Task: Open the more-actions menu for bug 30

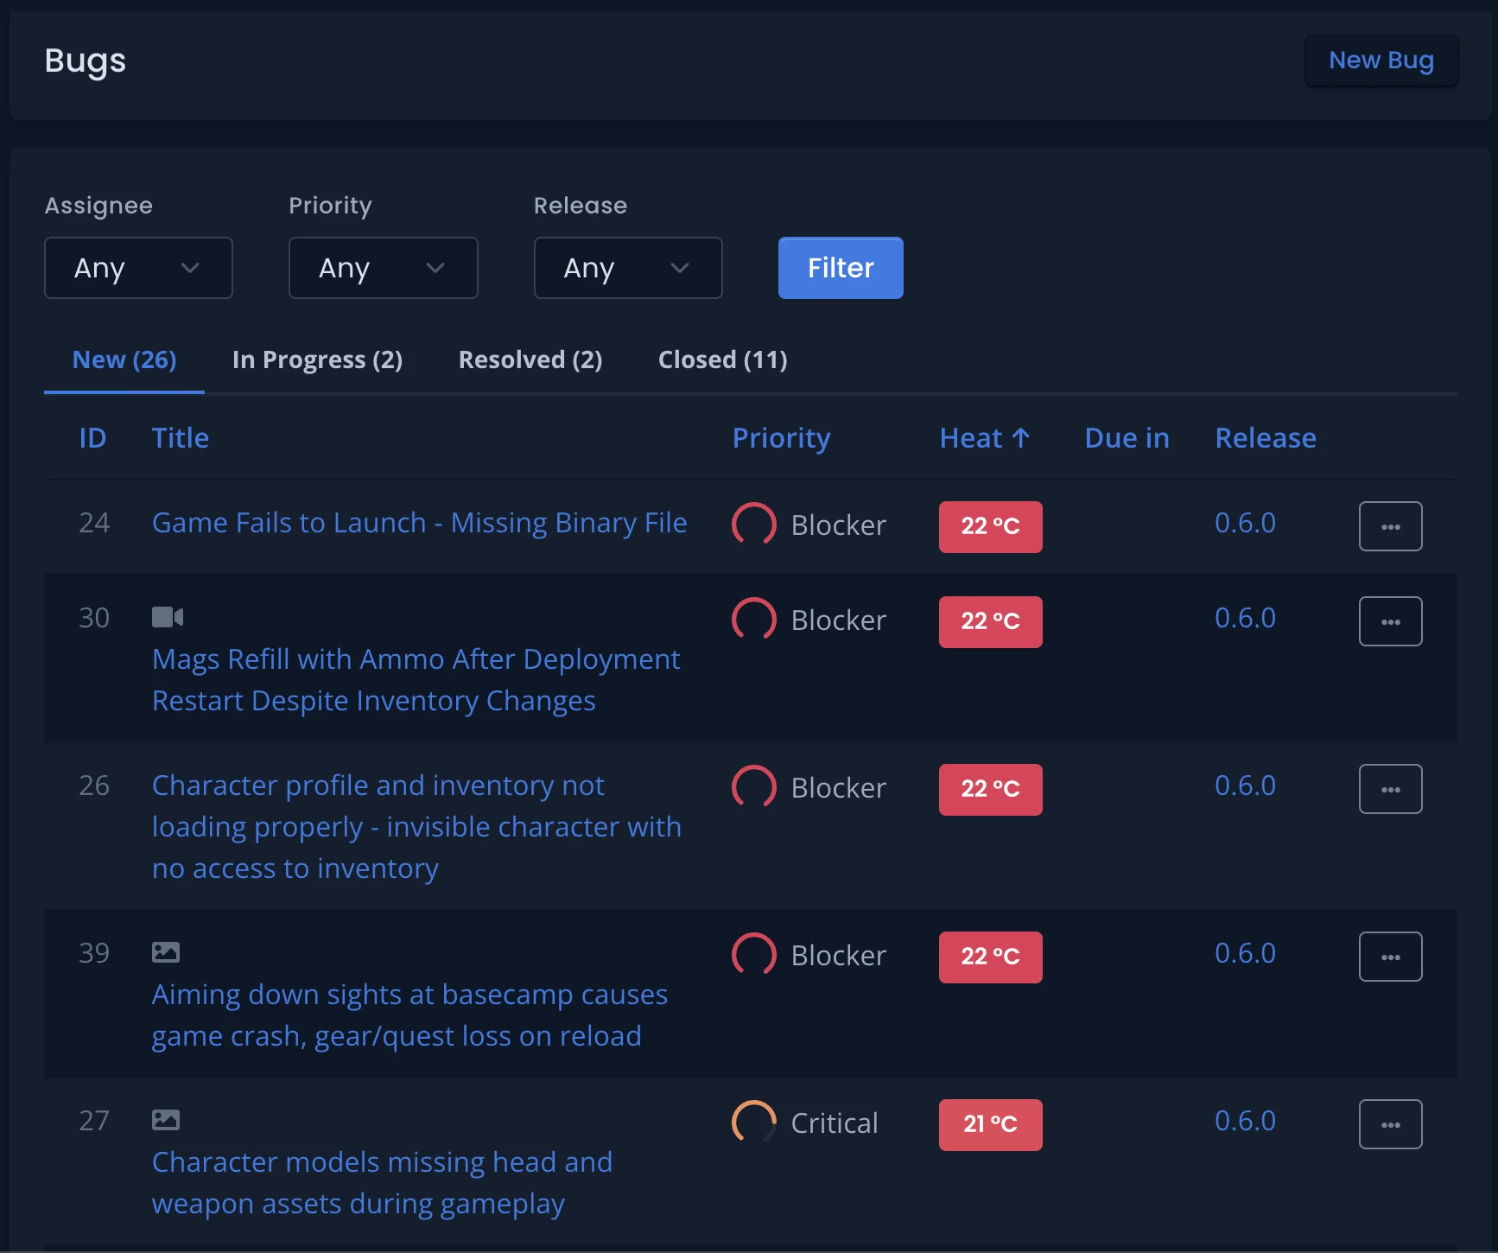Action: (1390, 621)
